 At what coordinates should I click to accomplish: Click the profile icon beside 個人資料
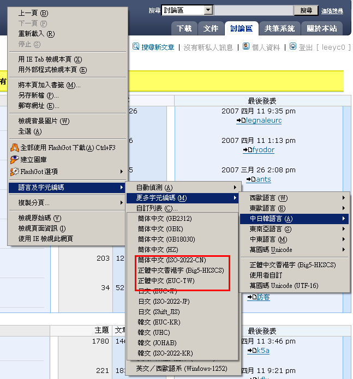click(x=246, y=46)
